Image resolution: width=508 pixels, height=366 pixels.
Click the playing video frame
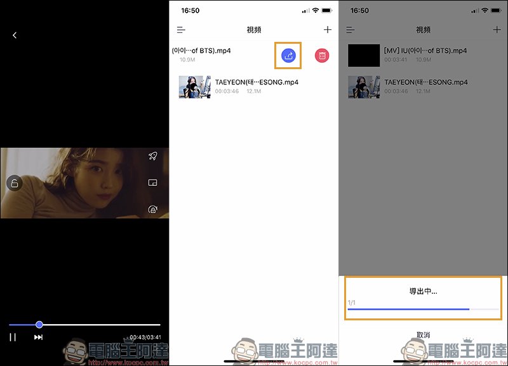pos(84,183)
